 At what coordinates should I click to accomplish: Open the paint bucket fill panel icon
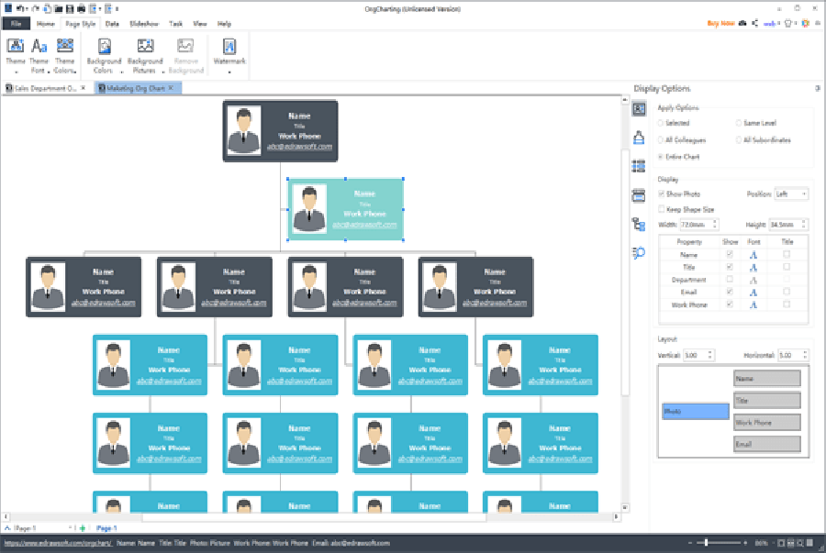(x=639, y=138)
